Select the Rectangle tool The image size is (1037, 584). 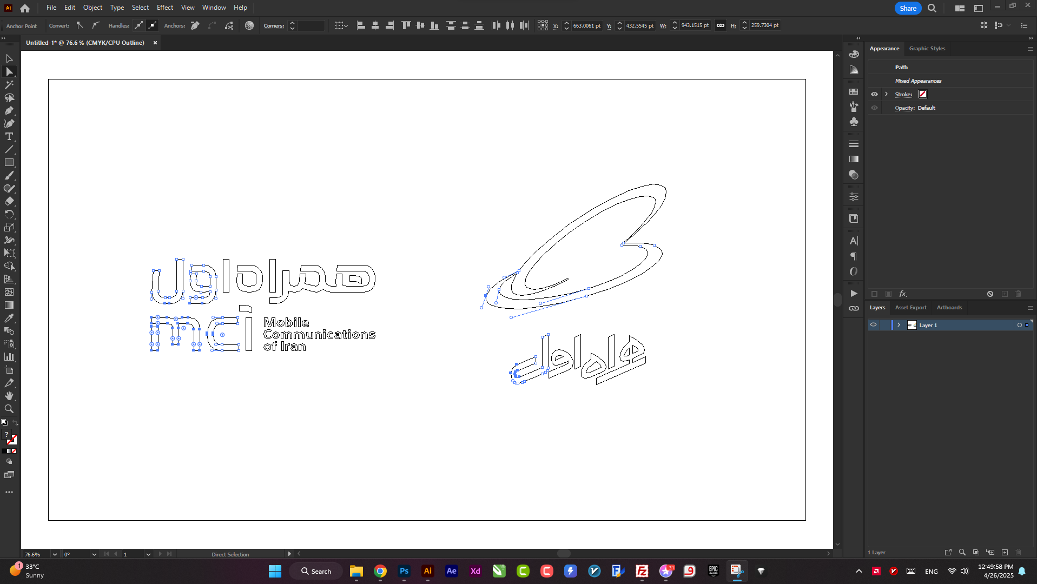click(9, 163)
